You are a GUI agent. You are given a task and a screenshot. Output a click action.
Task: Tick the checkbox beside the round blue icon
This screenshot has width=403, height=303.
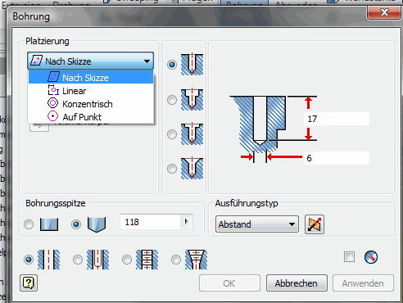coord(349,257)
